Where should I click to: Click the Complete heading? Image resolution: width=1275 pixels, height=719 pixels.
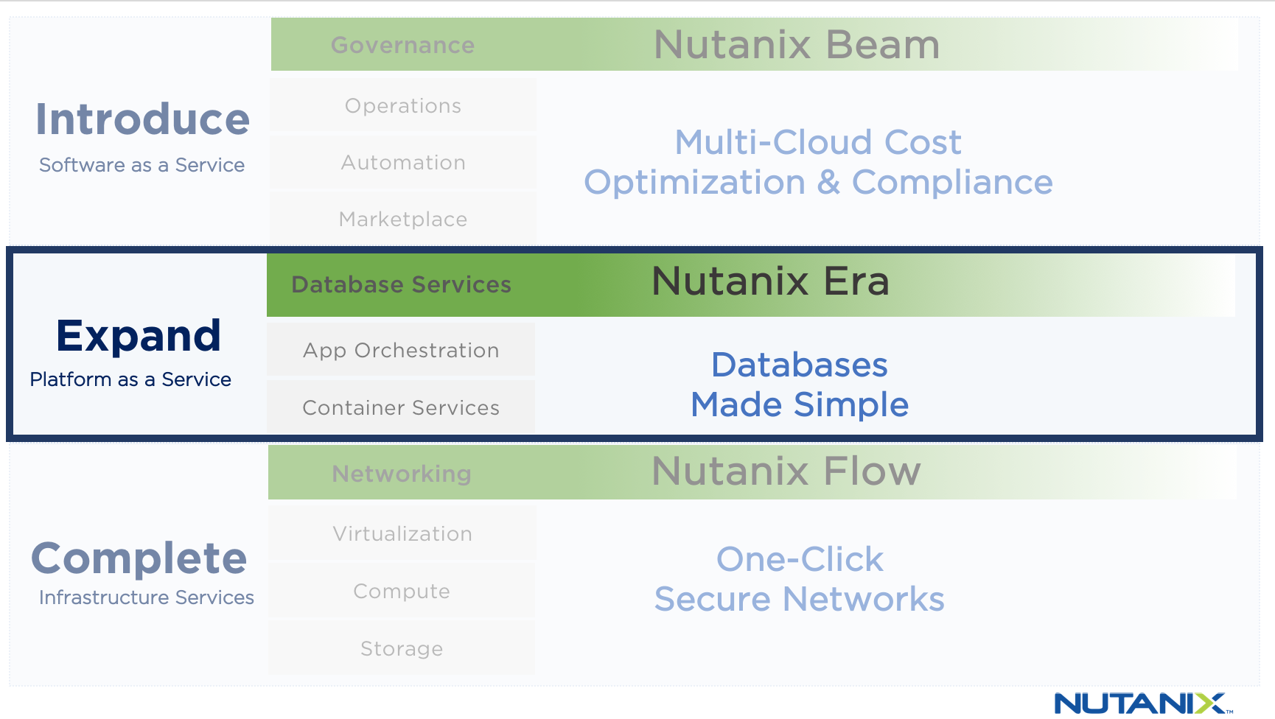pyautogui.click(x=139, y=558)
